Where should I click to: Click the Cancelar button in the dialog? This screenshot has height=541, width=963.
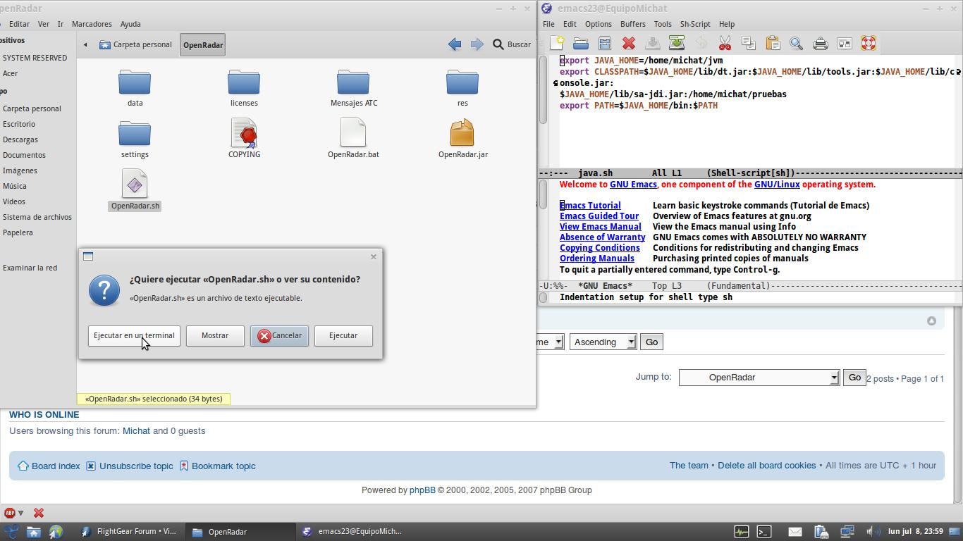coord(279,335)
